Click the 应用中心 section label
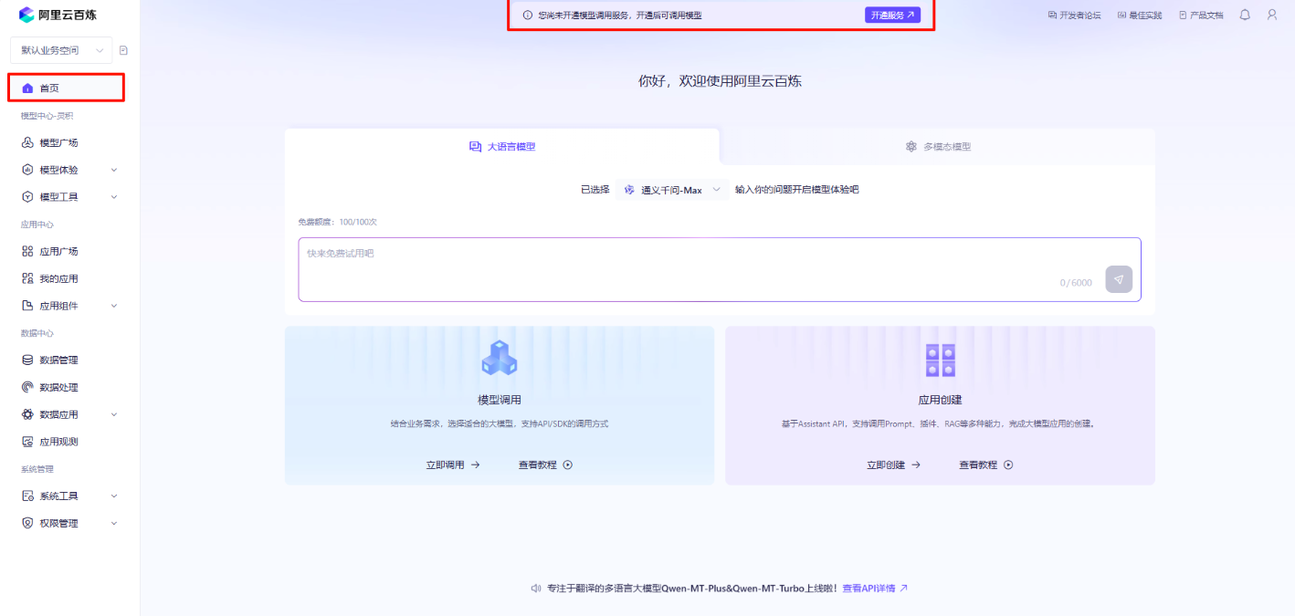Screen dimensions: 1295x616 pyautogui.click(x=37, y=224)
